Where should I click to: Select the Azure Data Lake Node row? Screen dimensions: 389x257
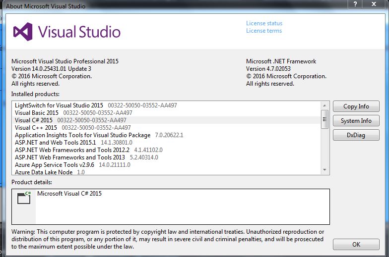[167, 172]
